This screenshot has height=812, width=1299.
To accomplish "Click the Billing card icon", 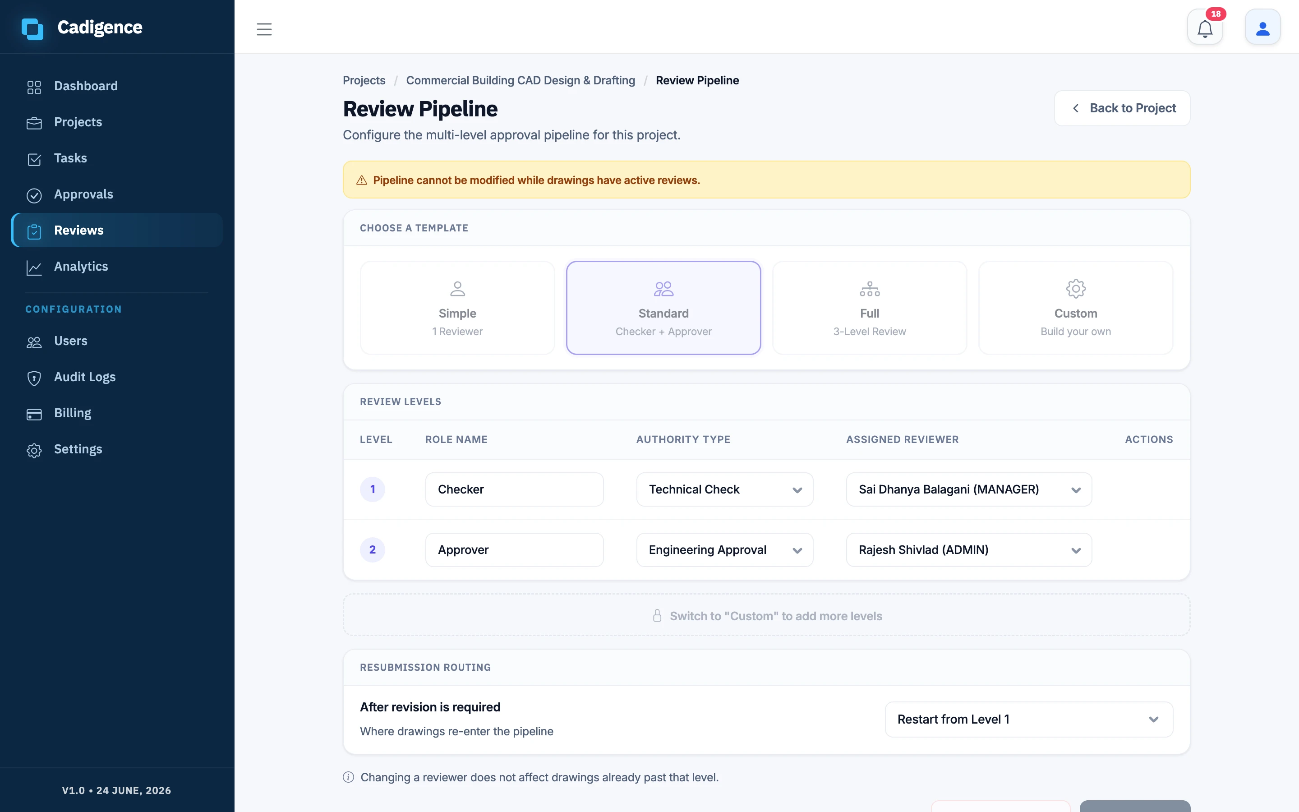I will point(34,414).
